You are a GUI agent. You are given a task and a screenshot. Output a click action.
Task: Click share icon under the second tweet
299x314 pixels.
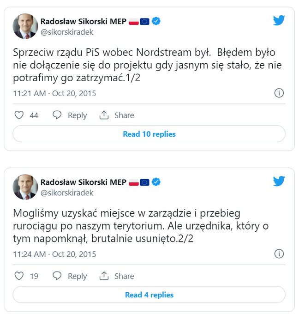pos(104,276)
